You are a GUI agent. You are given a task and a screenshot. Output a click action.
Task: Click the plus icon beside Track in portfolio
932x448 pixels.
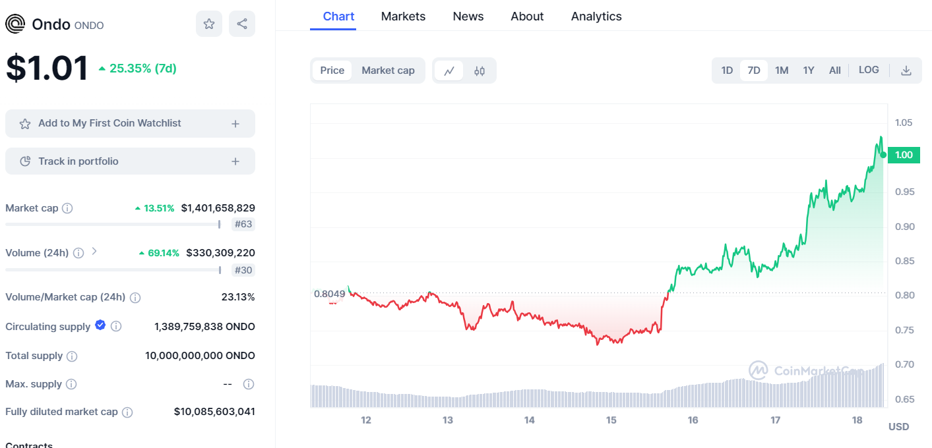235,161
